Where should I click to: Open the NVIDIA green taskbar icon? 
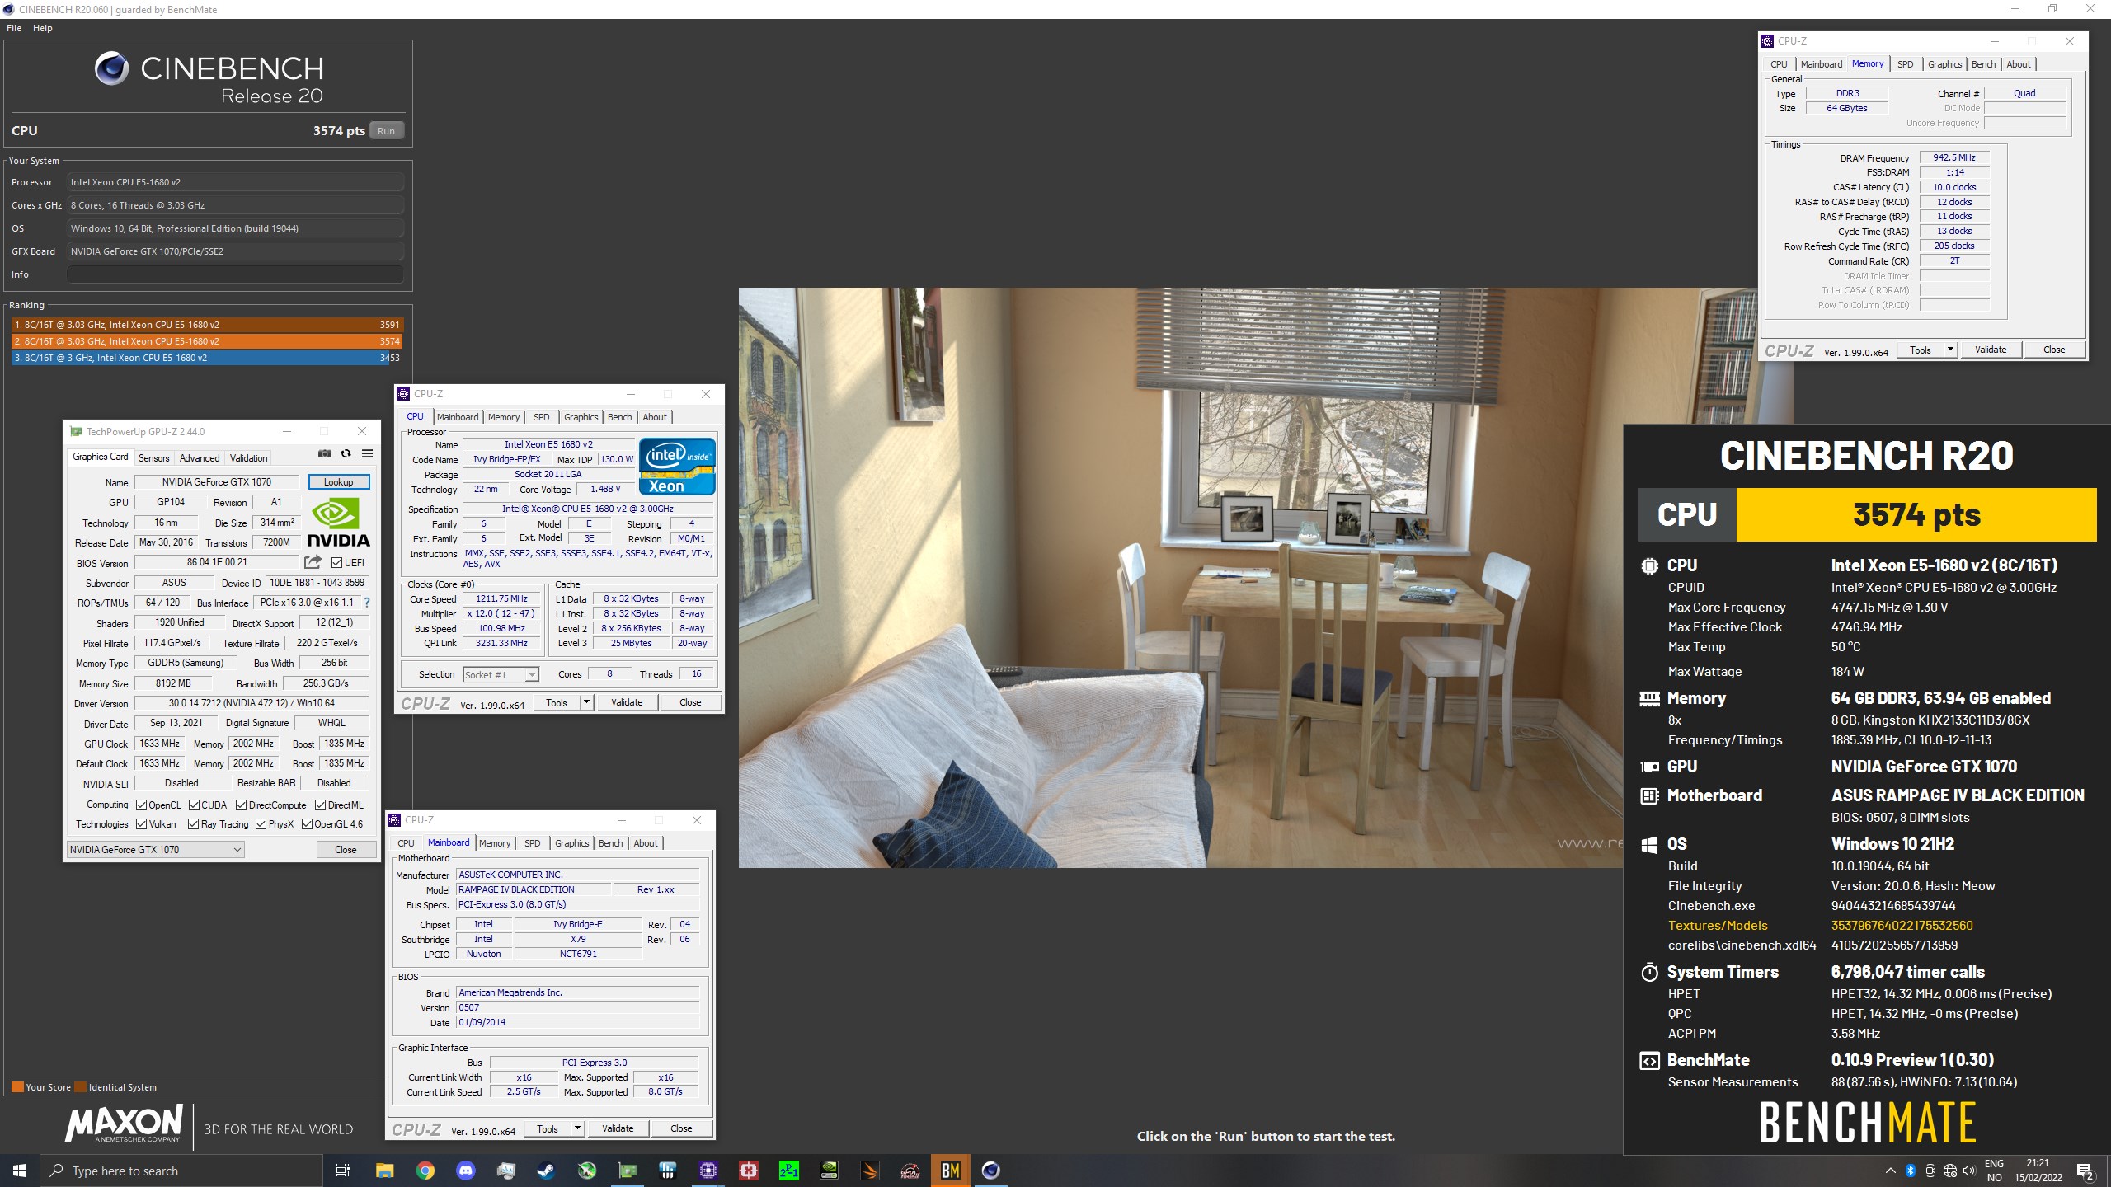(830, 1171)
